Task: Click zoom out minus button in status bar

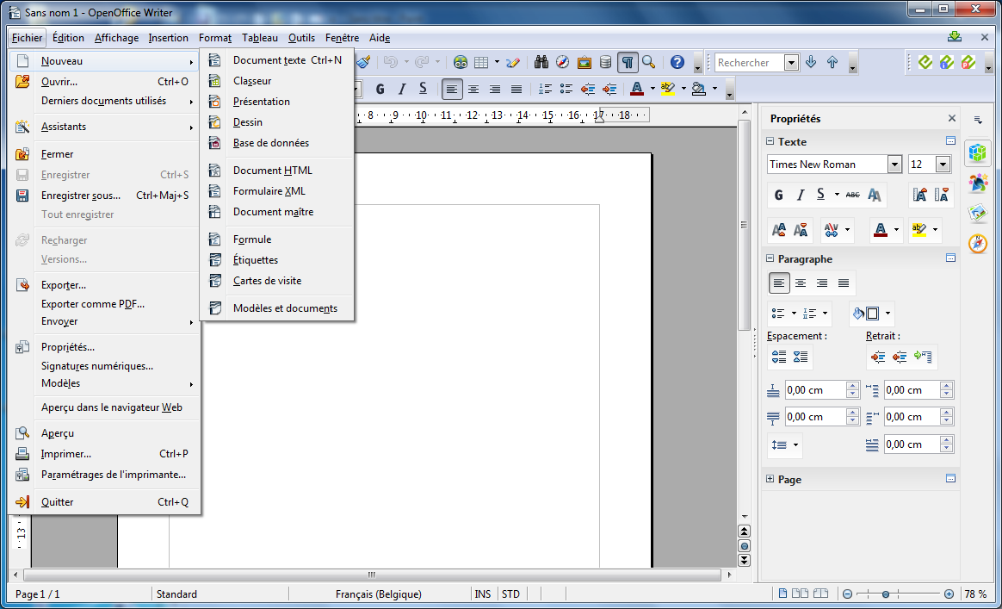Action: pos(847,593)
